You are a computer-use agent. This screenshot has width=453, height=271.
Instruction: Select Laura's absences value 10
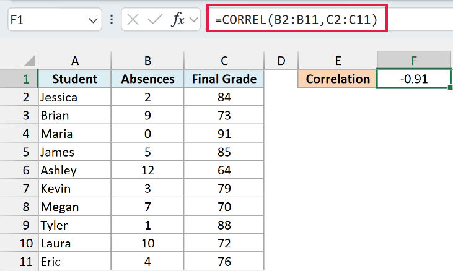(x=147, y=243)
